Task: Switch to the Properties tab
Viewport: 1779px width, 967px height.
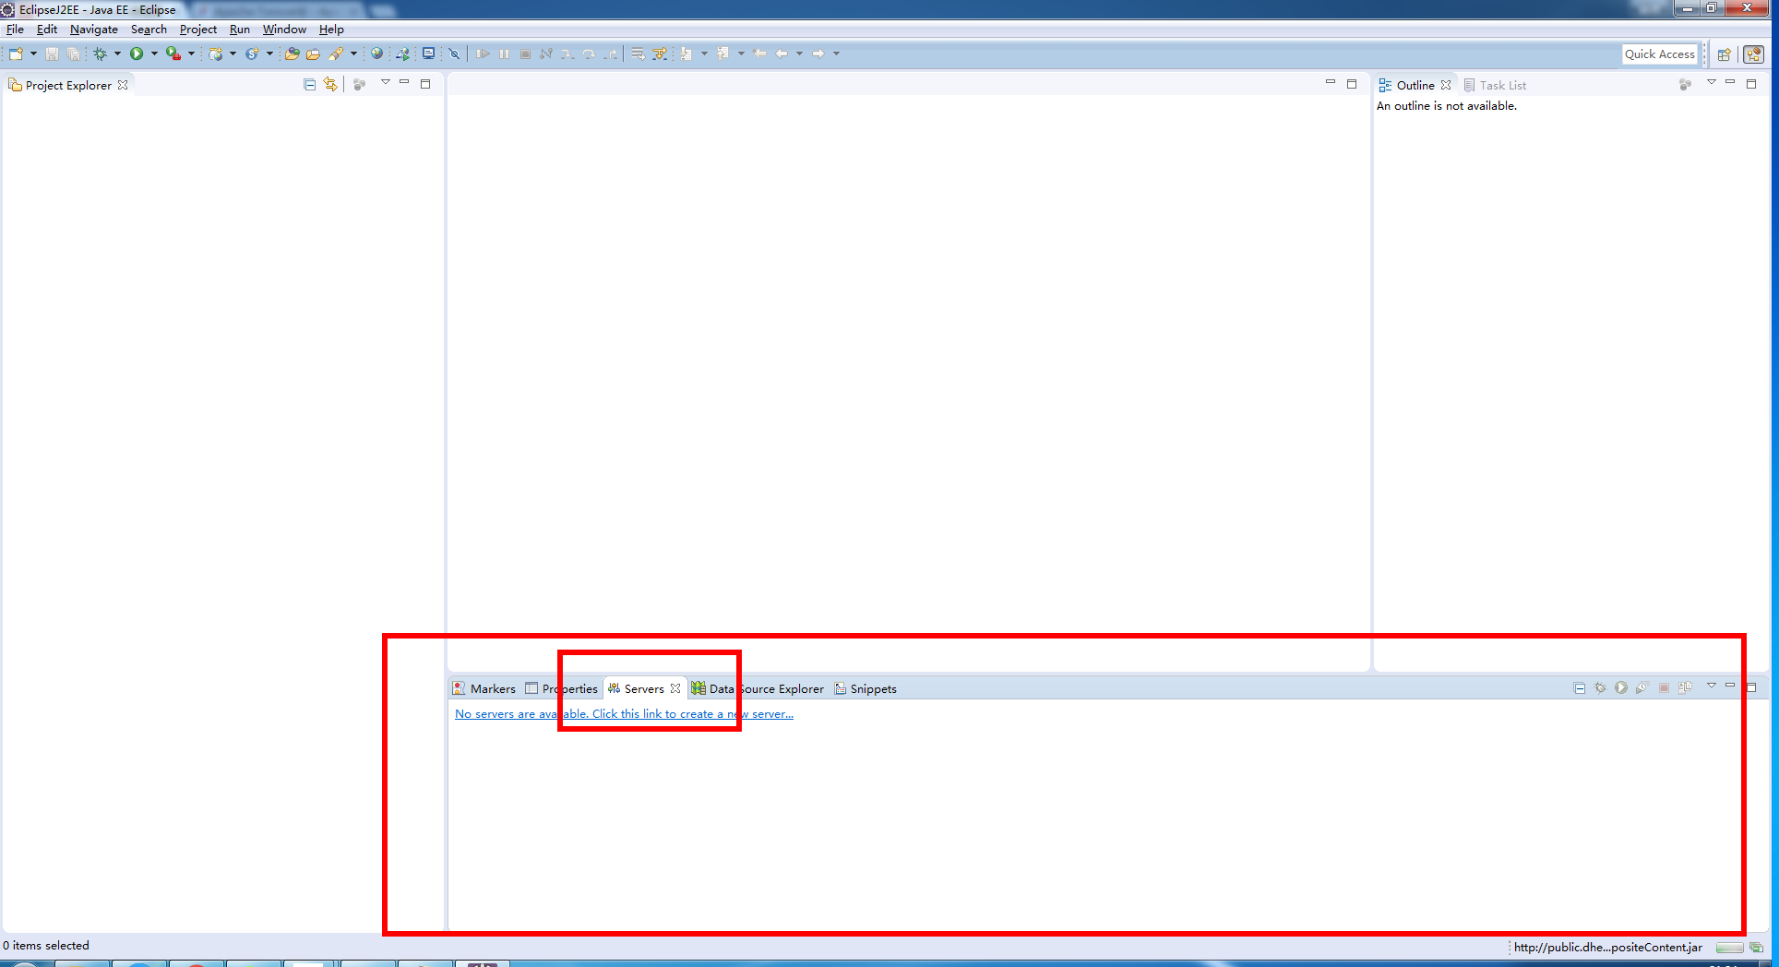Action: [562, 688]
